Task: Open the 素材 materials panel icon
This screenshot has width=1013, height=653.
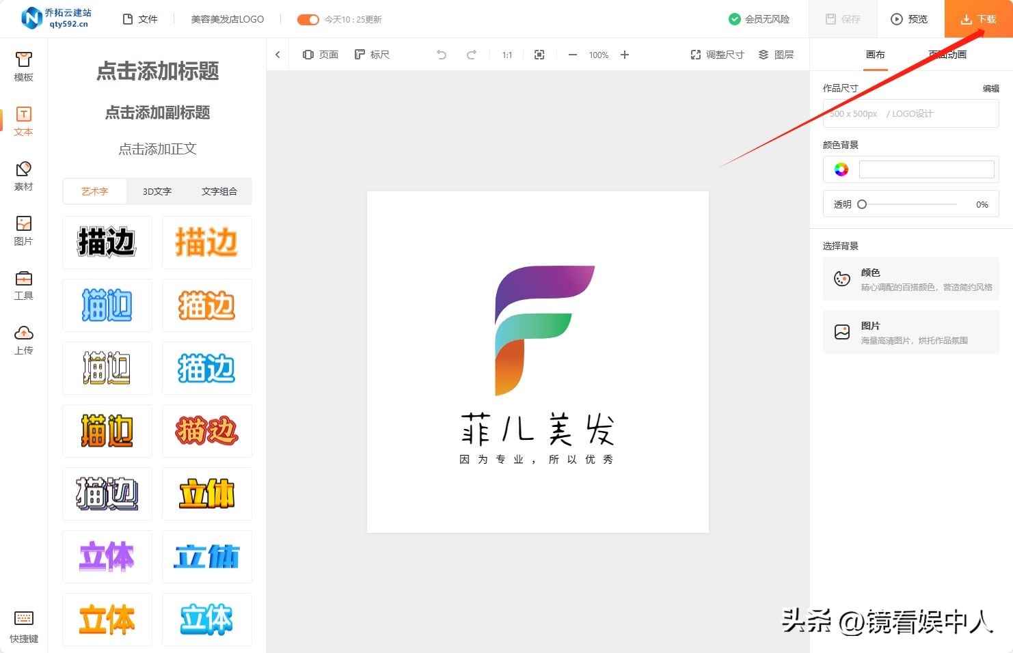Action: (x=23, y=175)
